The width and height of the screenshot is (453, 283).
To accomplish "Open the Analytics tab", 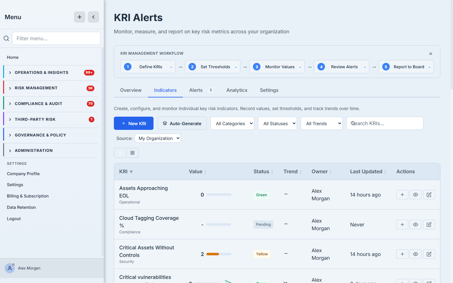I will (x=237, y=90).
